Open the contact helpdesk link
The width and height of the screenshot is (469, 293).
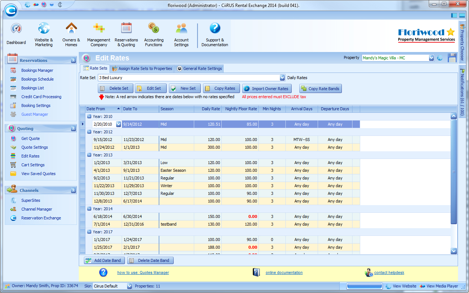coord(389,272)
